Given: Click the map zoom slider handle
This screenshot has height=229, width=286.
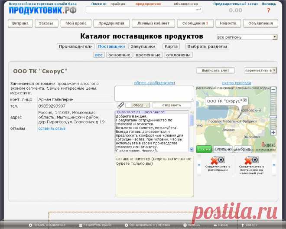Looking at the screenshot, I should tap(273, 117).
